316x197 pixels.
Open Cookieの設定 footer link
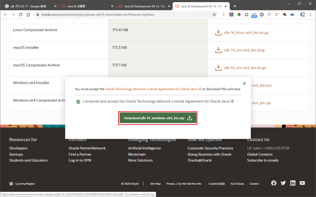(217, 184)
